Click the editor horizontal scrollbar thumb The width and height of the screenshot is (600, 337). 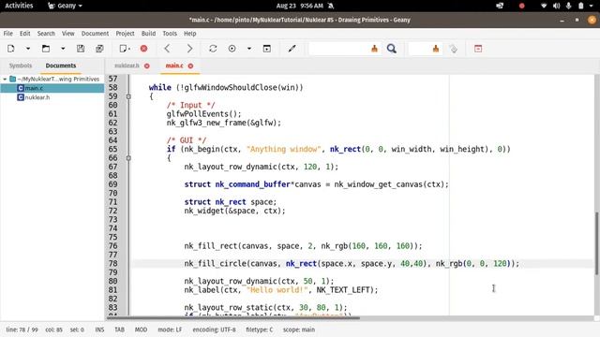(x=233, y=317)
